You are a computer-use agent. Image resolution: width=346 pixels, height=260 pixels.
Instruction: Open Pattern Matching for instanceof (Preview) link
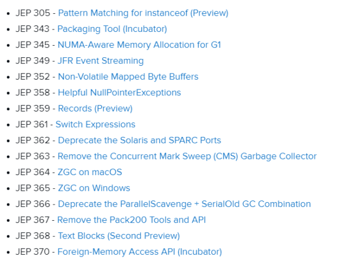tap(143, 13)
